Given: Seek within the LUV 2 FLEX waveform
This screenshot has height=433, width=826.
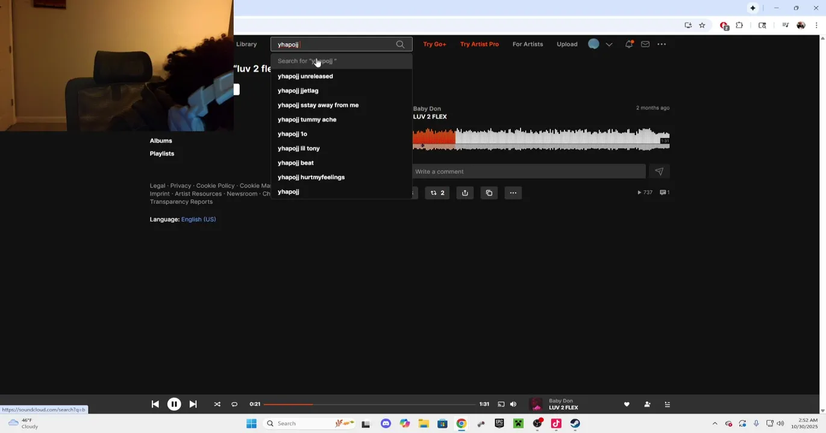Looking at the screenshot, I should click(541, 140).
